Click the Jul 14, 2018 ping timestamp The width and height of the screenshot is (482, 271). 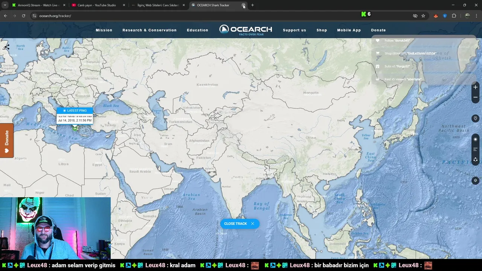coord(75,120)
